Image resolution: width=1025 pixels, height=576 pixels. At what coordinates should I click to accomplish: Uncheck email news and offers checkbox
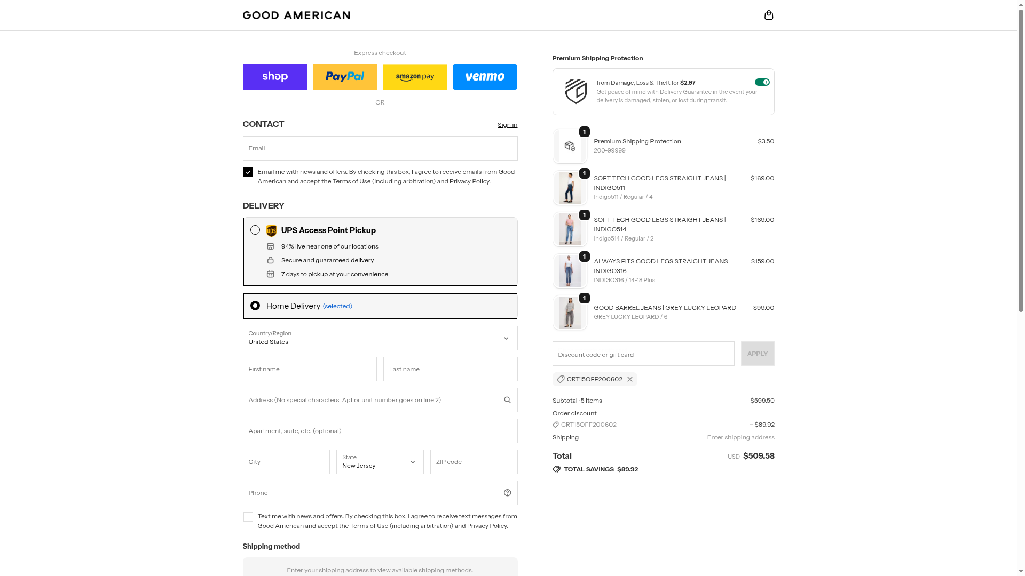pos(248,172)
